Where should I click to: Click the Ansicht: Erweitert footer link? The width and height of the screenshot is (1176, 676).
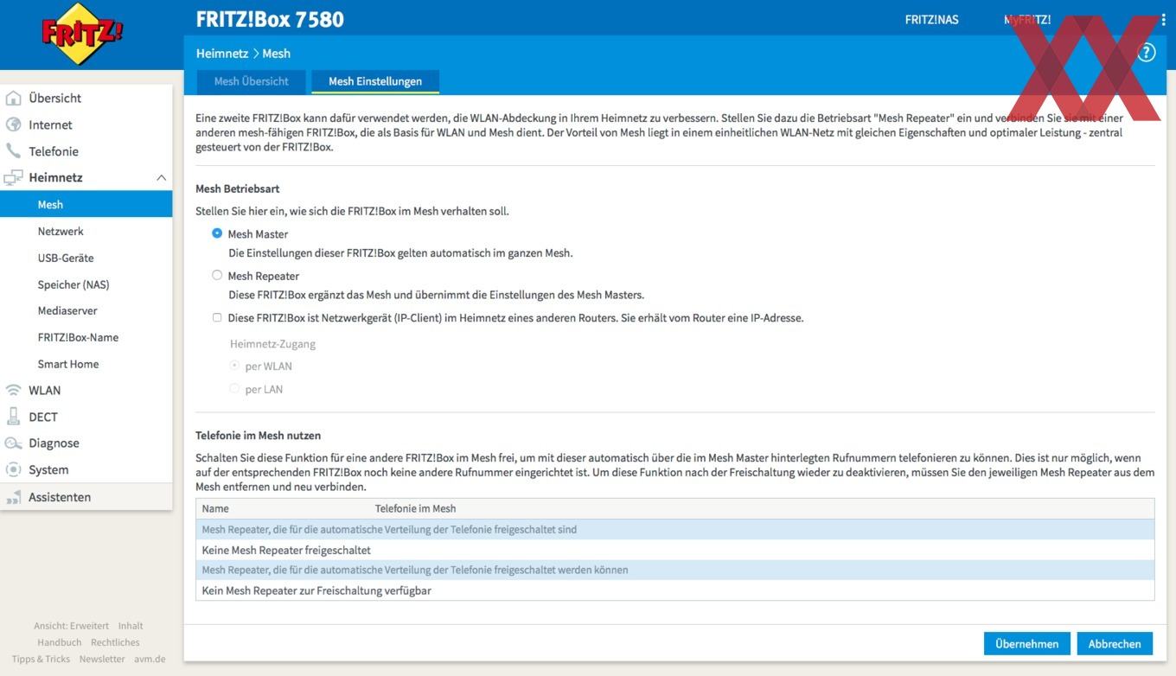pos(71,626)
